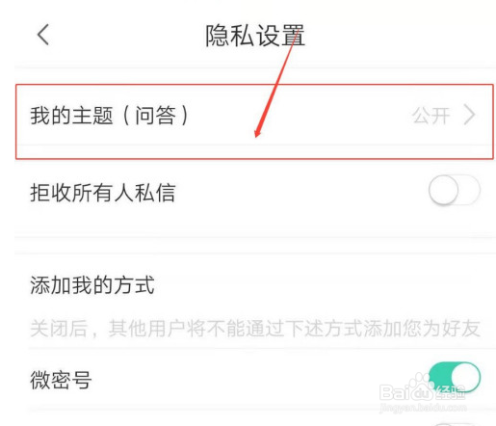Click the 添加我的方式 section header

click(92, 285)
